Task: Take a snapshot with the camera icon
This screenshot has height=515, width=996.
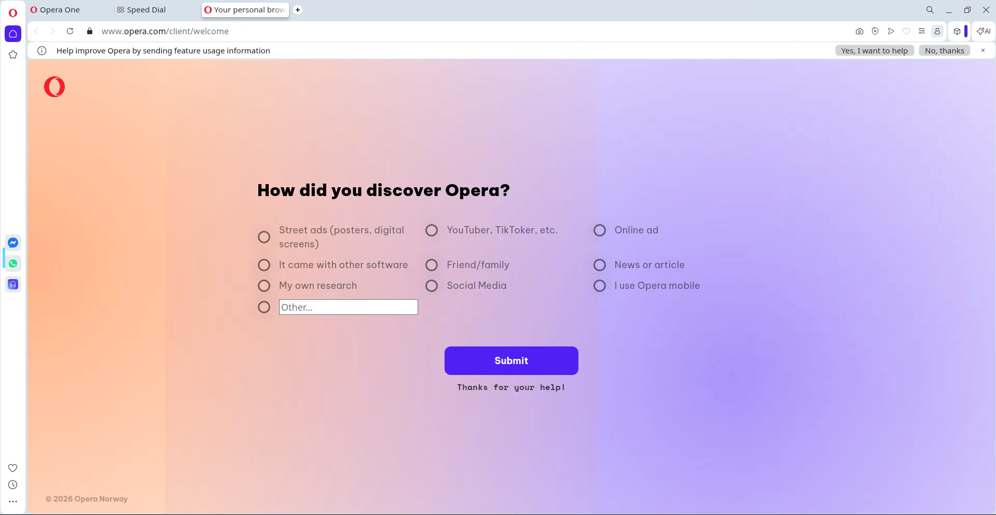Action: click(860, 31)
